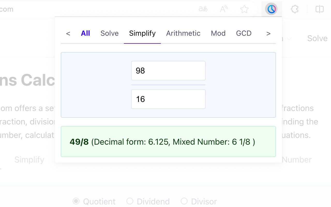Click the translate page icon
This screenshot has height=207, width=331.
(x=203, y=9)
